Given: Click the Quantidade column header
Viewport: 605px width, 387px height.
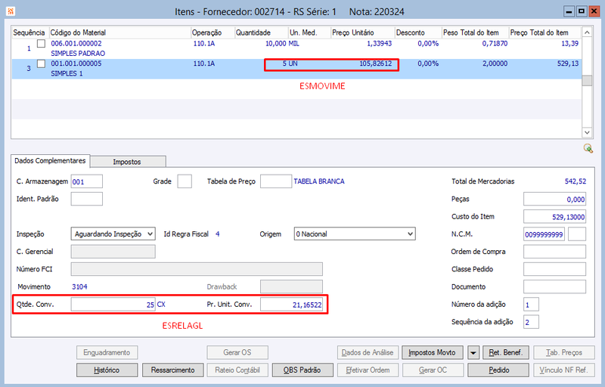Looking at the screenshot, I should tap(261, 33).
